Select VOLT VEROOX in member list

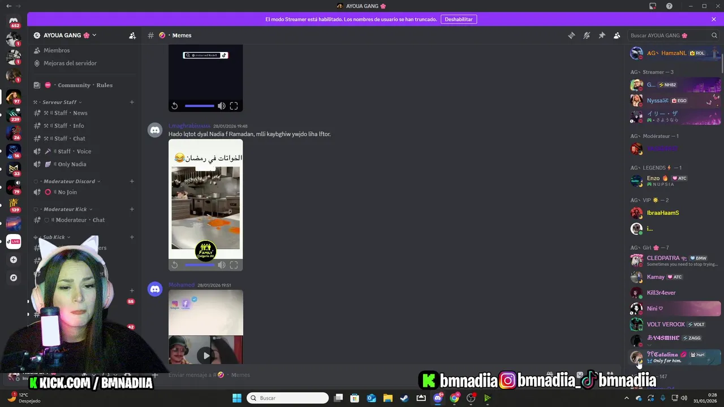675,324
